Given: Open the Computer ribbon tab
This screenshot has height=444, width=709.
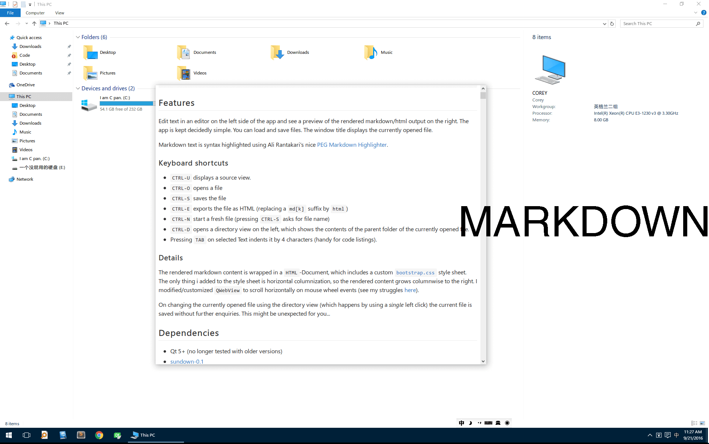Looking at the screenshot, I should pos(35,13).
